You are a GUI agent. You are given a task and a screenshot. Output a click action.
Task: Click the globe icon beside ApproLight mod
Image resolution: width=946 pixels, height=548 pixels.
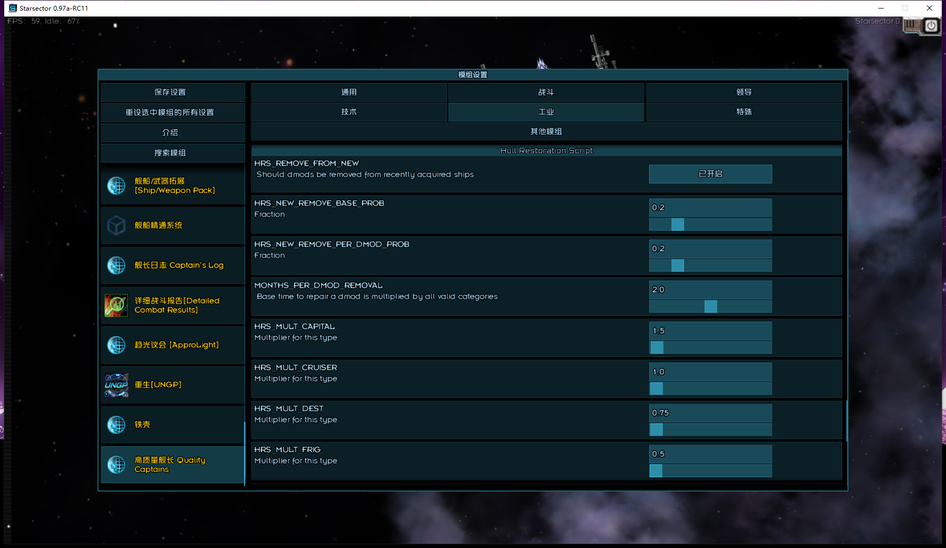pos(116,345)
